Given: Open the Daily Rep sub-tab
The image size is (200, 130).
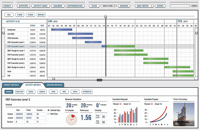Looking at the screenshot, I should 20,92.
